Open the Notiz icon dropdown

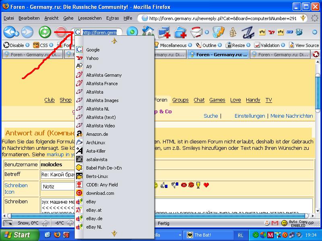(x=58, y=186)
